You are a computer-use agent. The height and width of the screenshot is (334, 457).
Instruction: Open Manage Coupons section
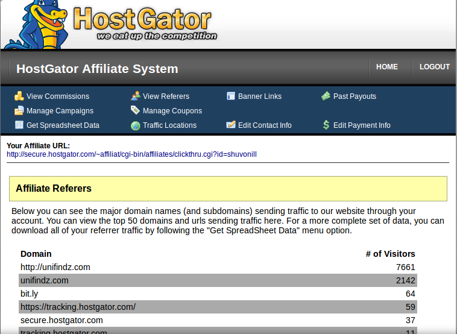pyautogui.click(x=172, y=111)
